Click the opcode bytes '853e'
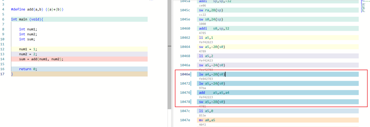The image size is (370, 127). tap(203, 115)
